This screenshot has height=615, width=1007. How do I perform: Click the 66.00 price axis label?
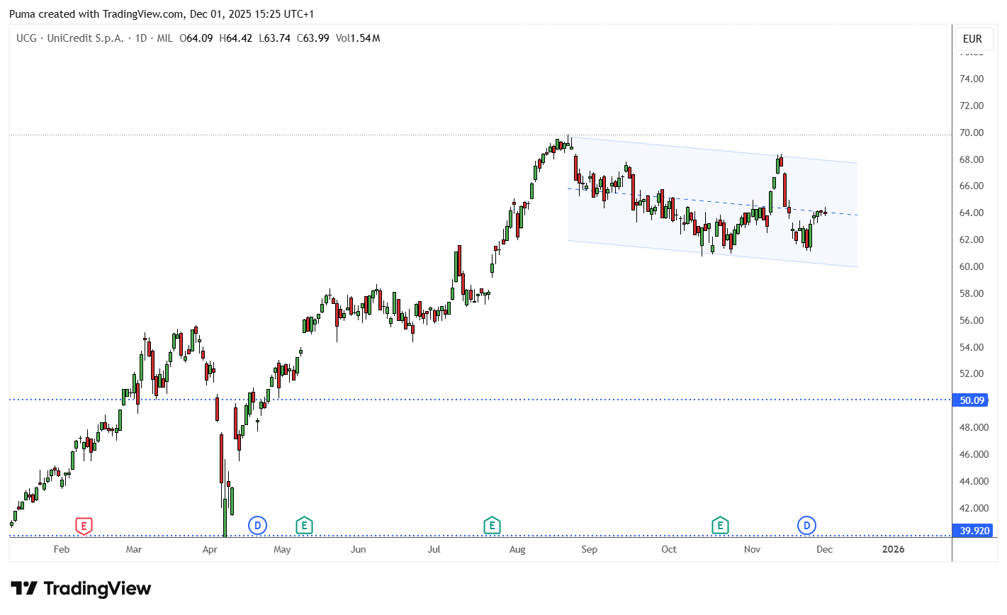click(972, 186)
